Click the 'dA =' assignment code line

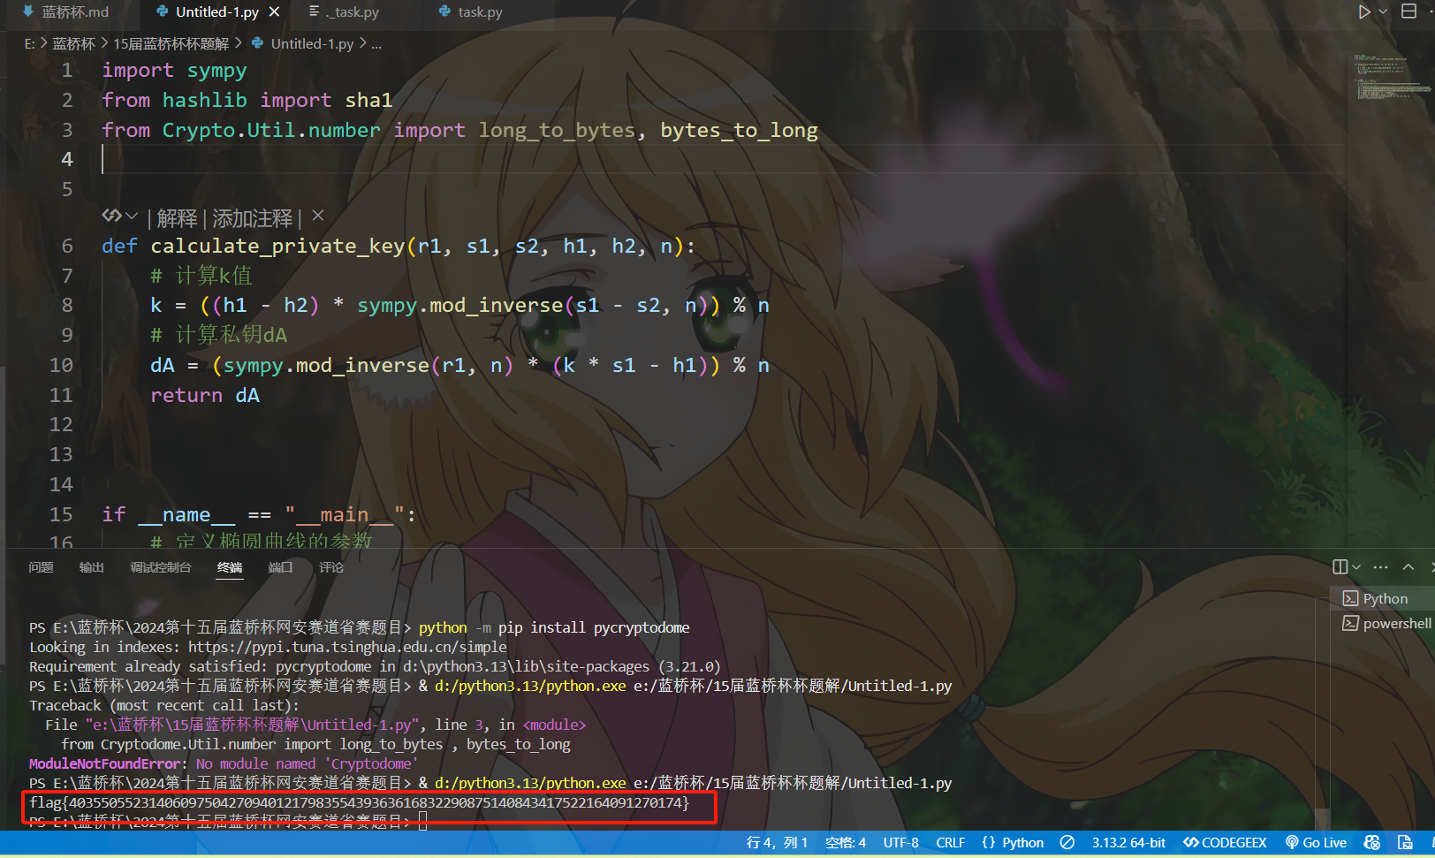tap(459, 366)
